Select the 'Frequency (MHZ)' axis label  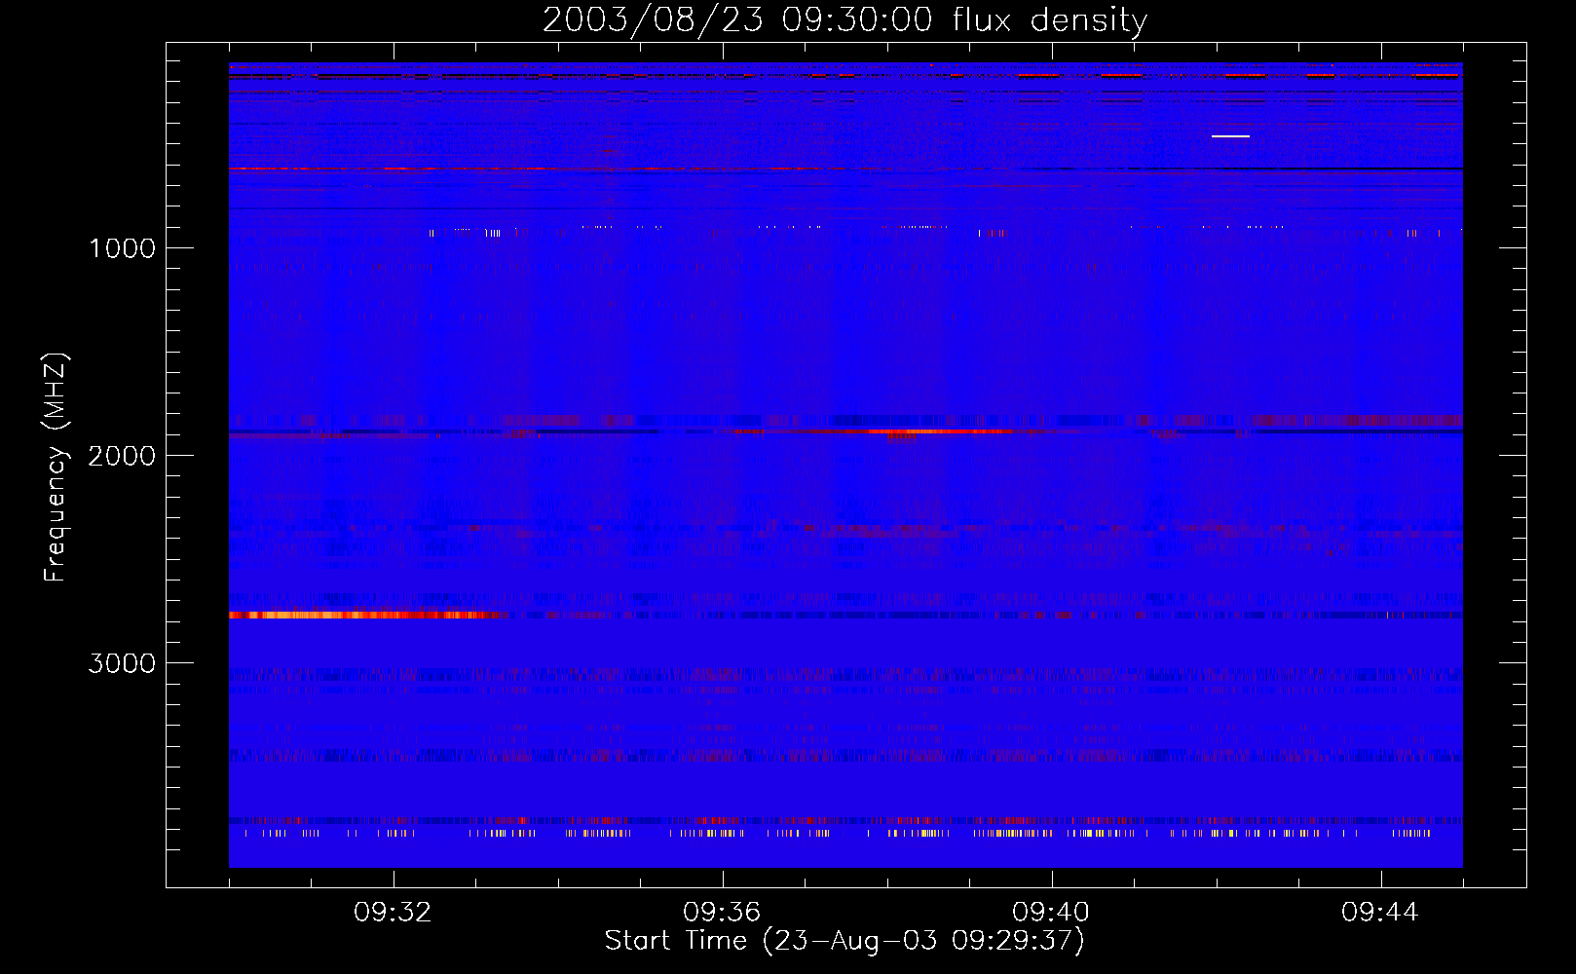56,468
